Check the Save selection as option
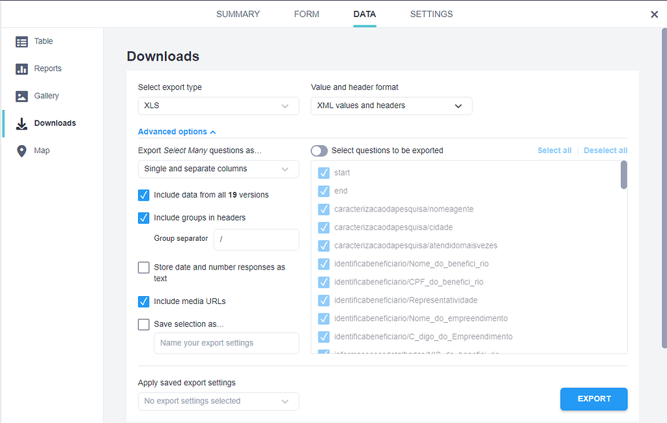Screen dimensions: 667x423 tap(143, 325)
